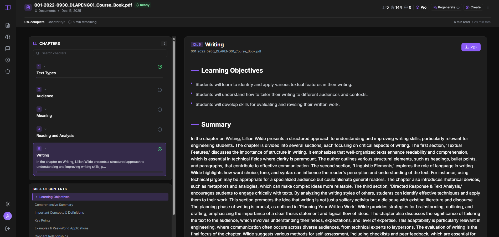Jump to Important Concepts & Definitions
The width and height of the screenshot is (499, 237).
pyautogui.click(x=59, y=213)
